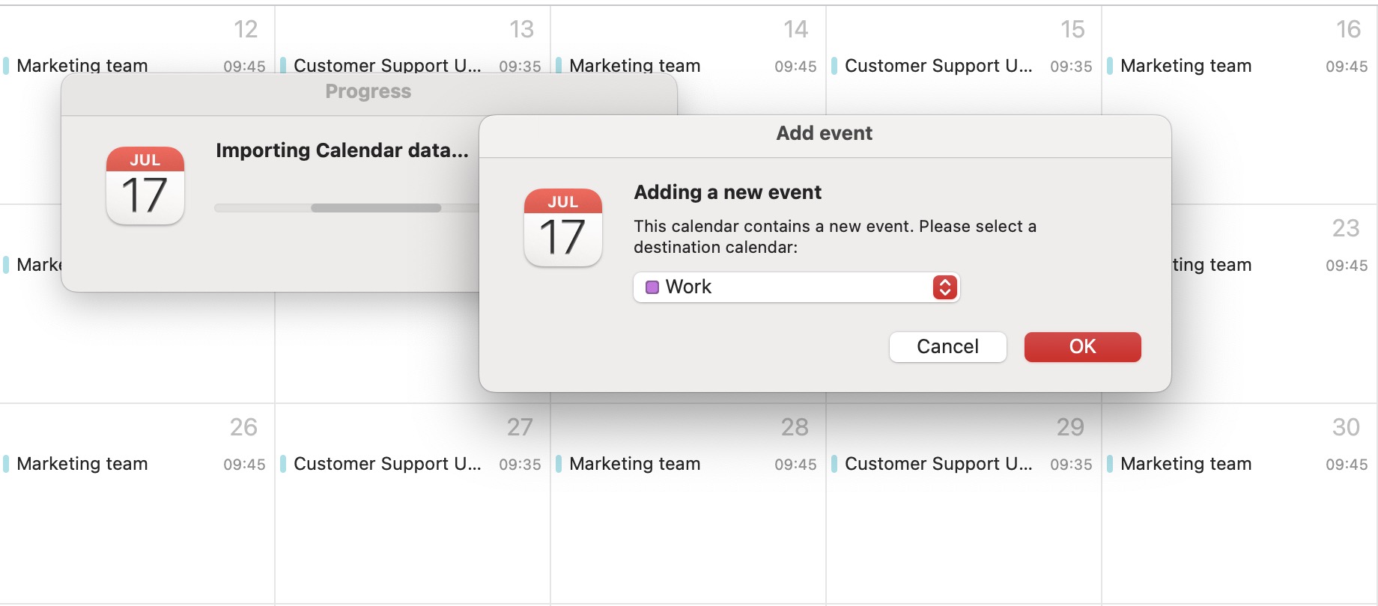Click the import progress bar
This screenshot has width=1378, height=606.
(346, 208)
